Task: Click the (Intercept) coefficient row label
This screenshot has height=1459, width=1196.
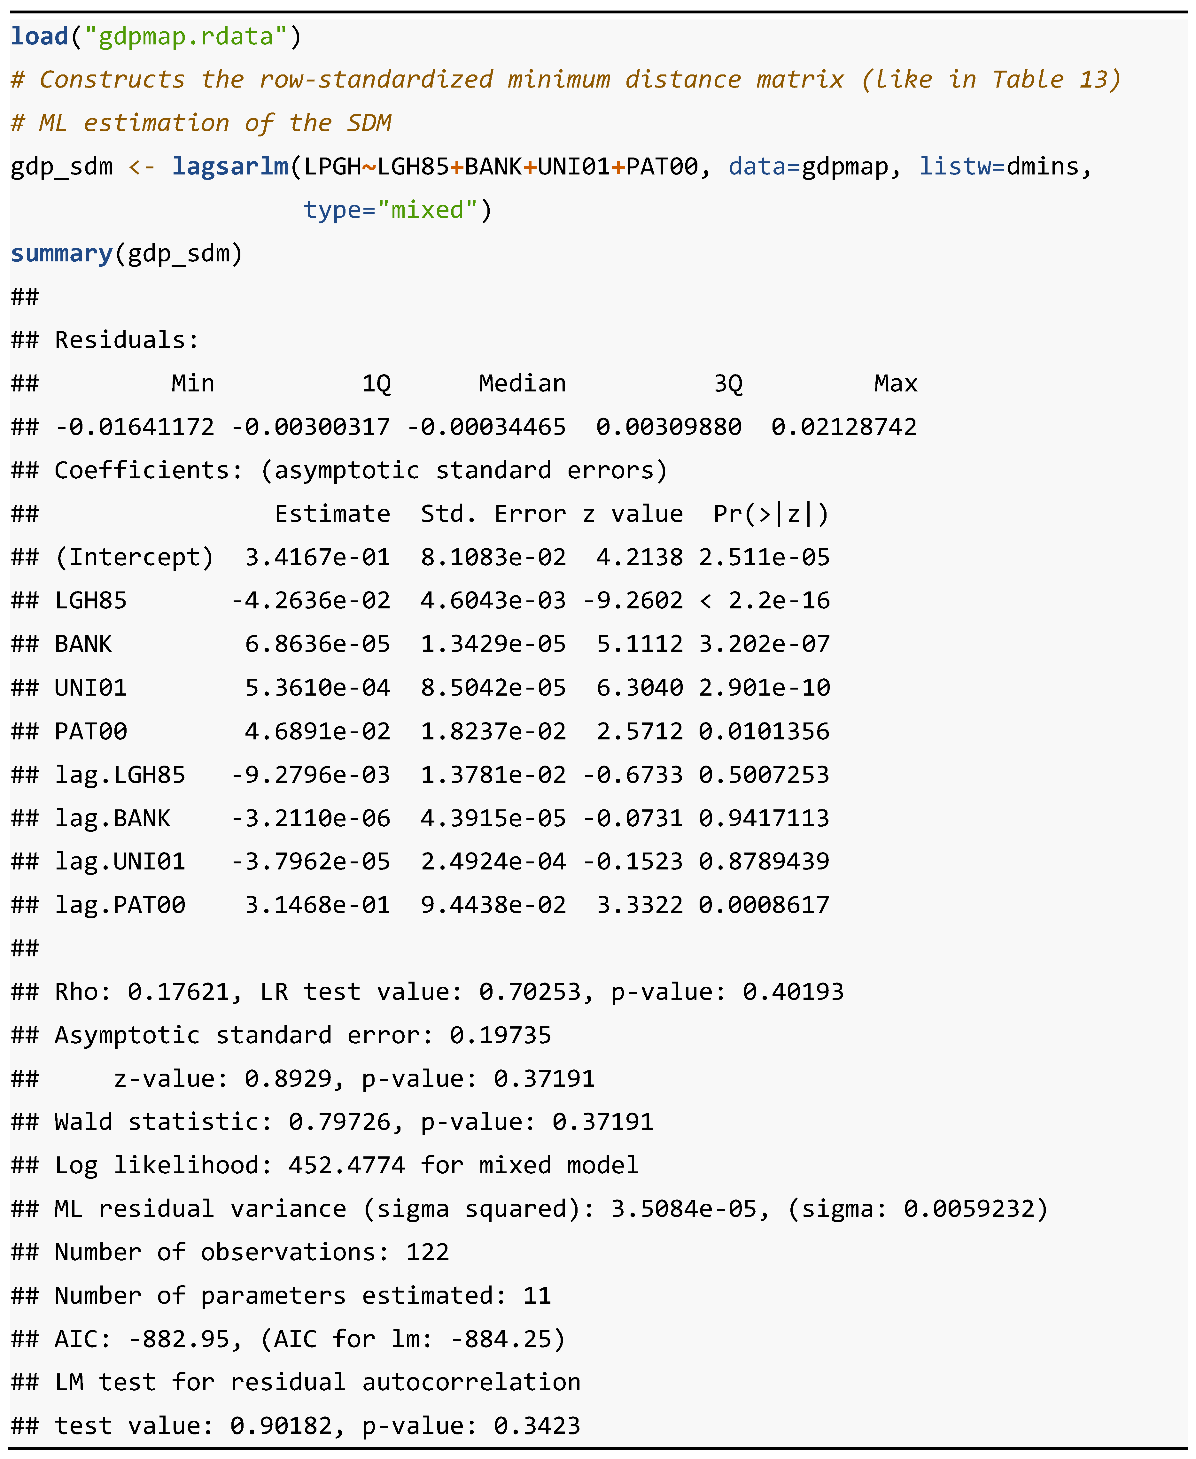Action: coord(134,557)
